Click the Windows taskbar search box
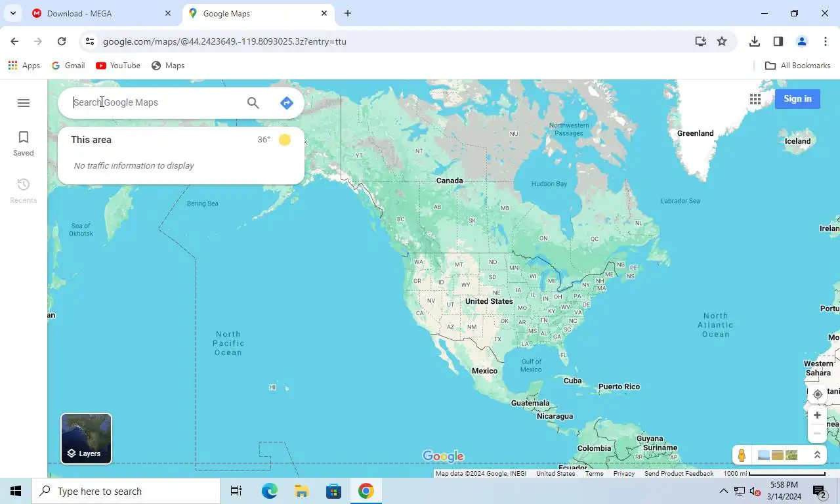Screen dimensions: 840x504 126,491
